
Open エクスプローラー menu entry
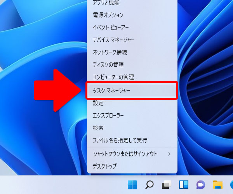pyautogui.click(x=132, y=115)
